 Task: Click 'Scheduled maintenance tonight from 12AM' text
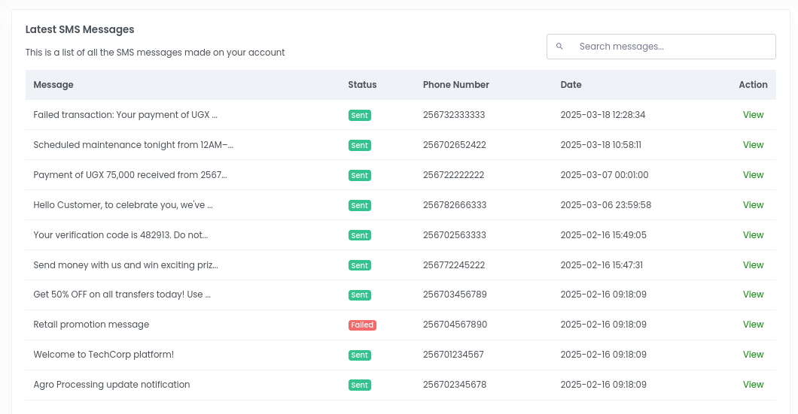tap(128, 145)
